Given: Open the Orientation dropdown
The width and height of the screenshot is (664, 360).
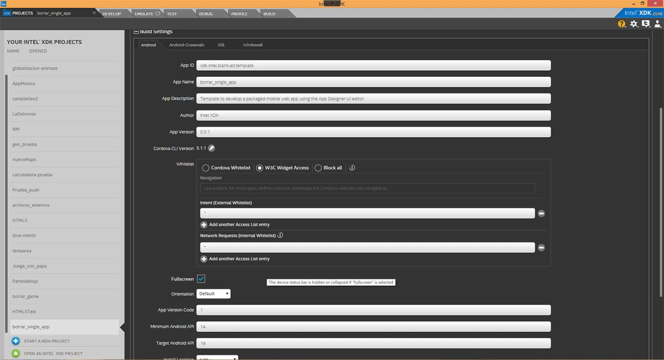Looking at the screenshot, I should 214,294.
